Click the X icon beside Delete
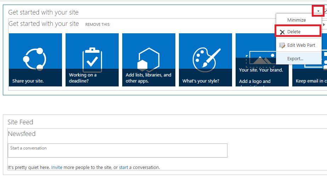327x181 pixels. tap(282, 32)
